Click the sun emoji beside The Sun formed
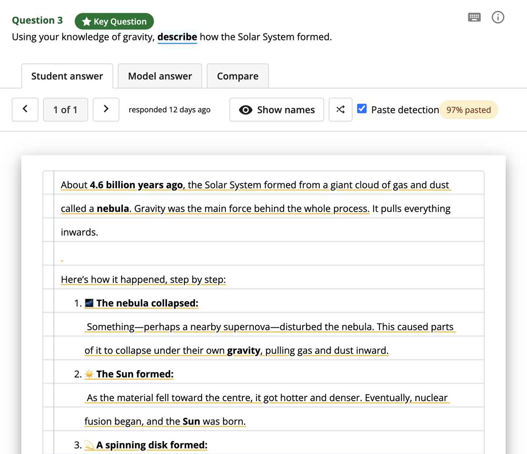527x454 pixels. [x=89, y=374]
